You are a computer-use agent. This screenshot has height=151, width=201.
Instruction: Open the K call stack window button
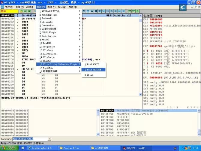[x=107, y=11]
